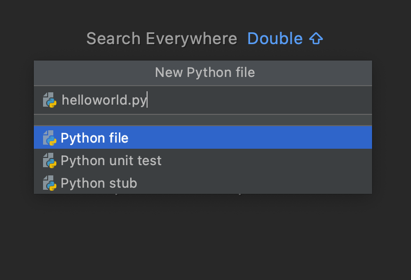Click the Python file row icon
The height and width of the screenshot is (280, 411).
[50, 138]
